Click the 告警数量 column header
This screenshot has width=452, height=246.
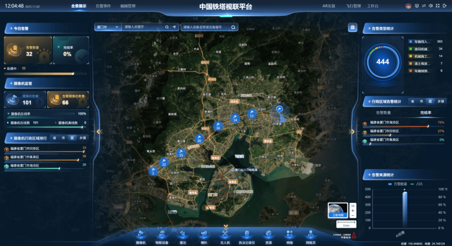[383, 113]
